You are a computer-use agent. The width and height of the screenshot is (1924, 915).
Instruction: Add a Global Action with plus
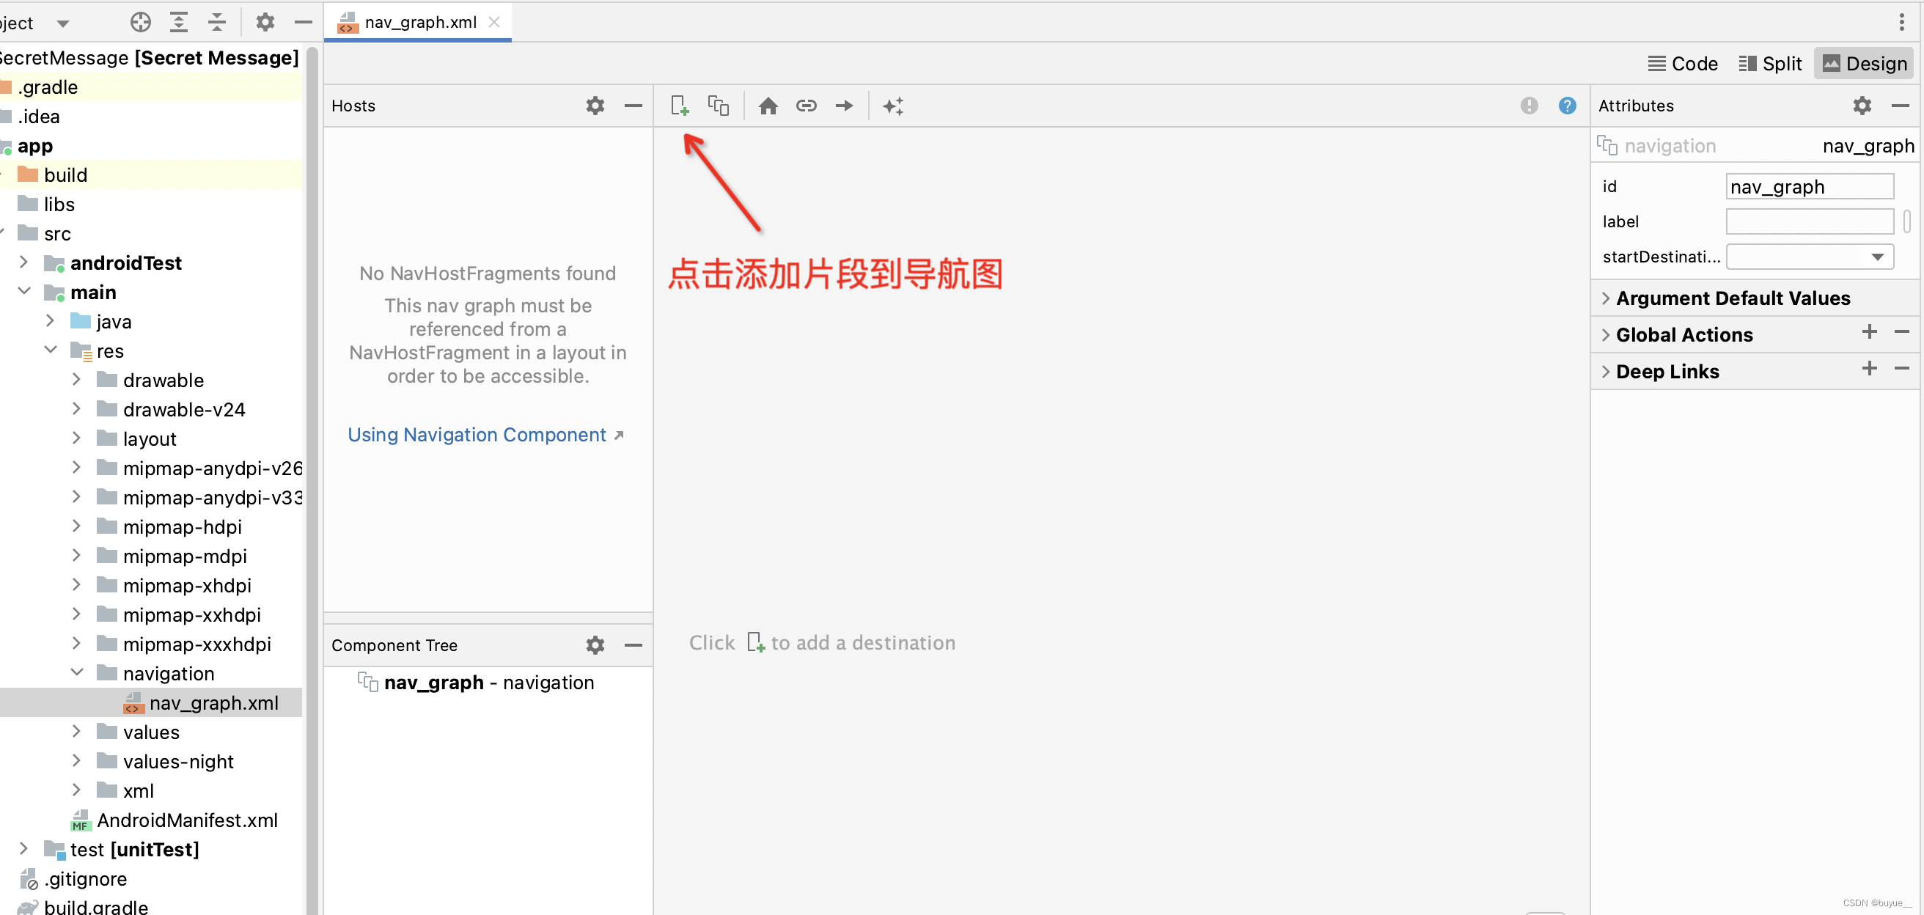click(1869, 331)
